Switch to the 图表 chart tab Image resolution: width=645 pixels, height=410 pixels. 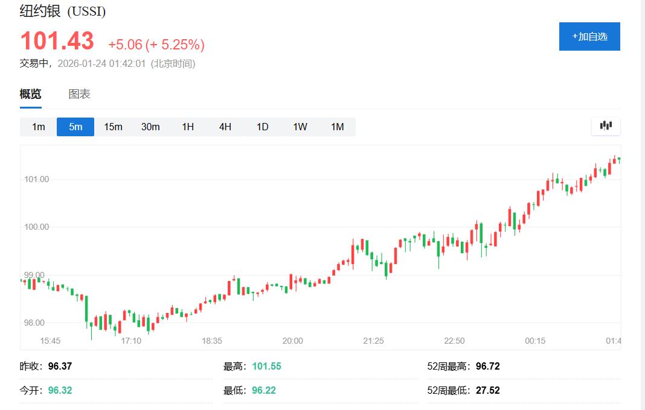(x=79, y=94)
